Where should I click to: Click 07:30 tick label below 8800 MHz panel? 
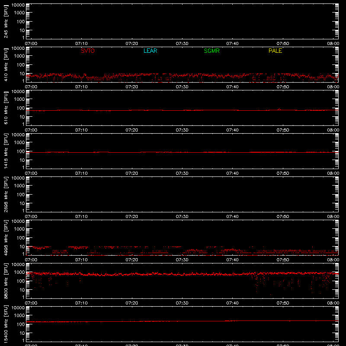[x=182, y=303]
